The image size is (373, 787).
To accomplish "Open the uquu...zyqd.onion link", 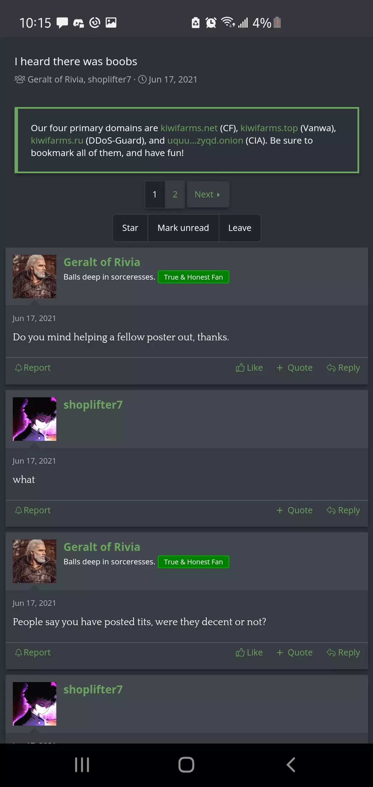I will coord(205,140).
